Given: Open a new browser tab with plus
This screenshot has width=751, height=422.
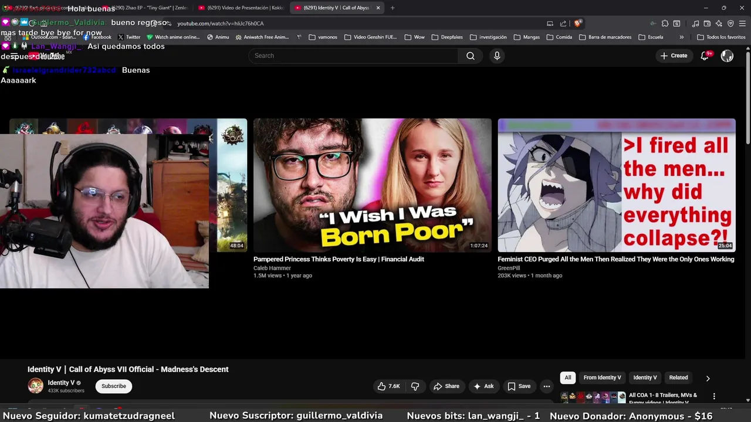Looking at the screenshot, I should tap(393, 8).
